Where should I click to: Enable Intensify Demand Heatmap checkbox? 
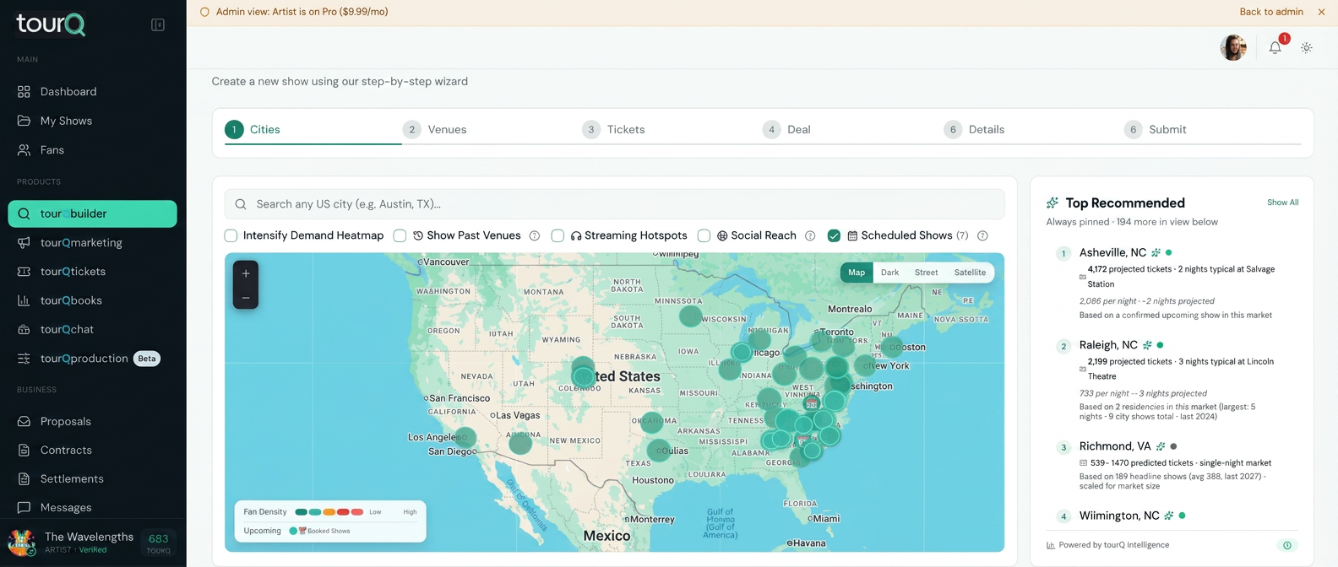click(231, 235)
